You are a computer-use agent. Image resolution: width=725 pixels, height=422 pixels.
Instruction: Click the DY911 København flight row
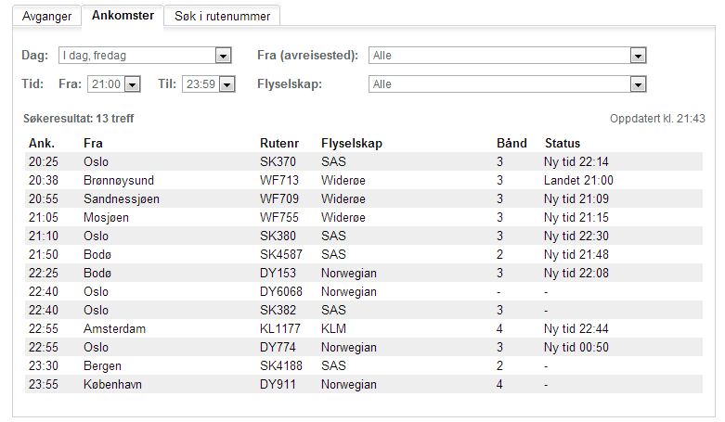pos(367,384)
